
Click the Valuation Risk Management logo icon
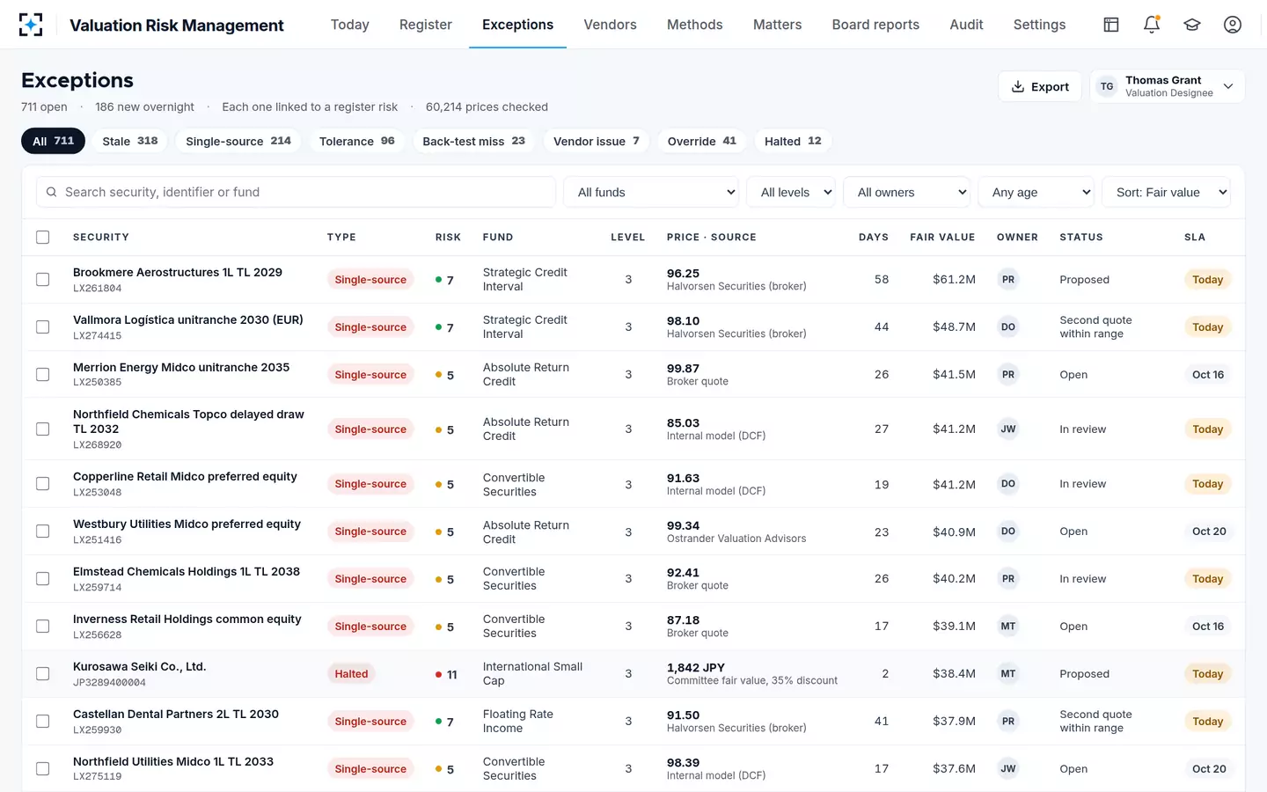point(31,25)
